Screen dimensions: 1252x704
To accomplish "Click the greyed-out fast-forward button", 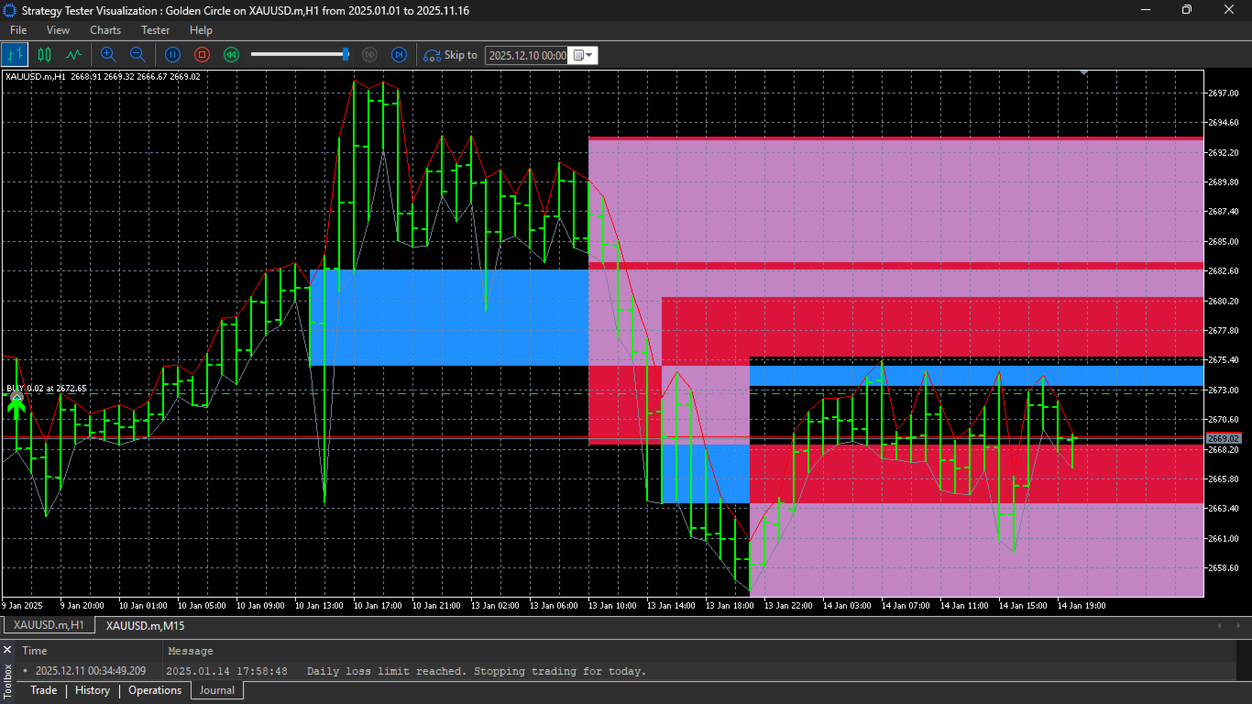I will click(370, 55).
